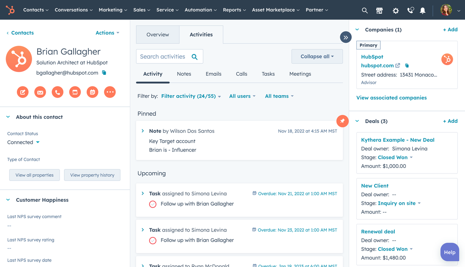Make a call with the orange phone icon
465x267 pixels.
tap(57, 92)
